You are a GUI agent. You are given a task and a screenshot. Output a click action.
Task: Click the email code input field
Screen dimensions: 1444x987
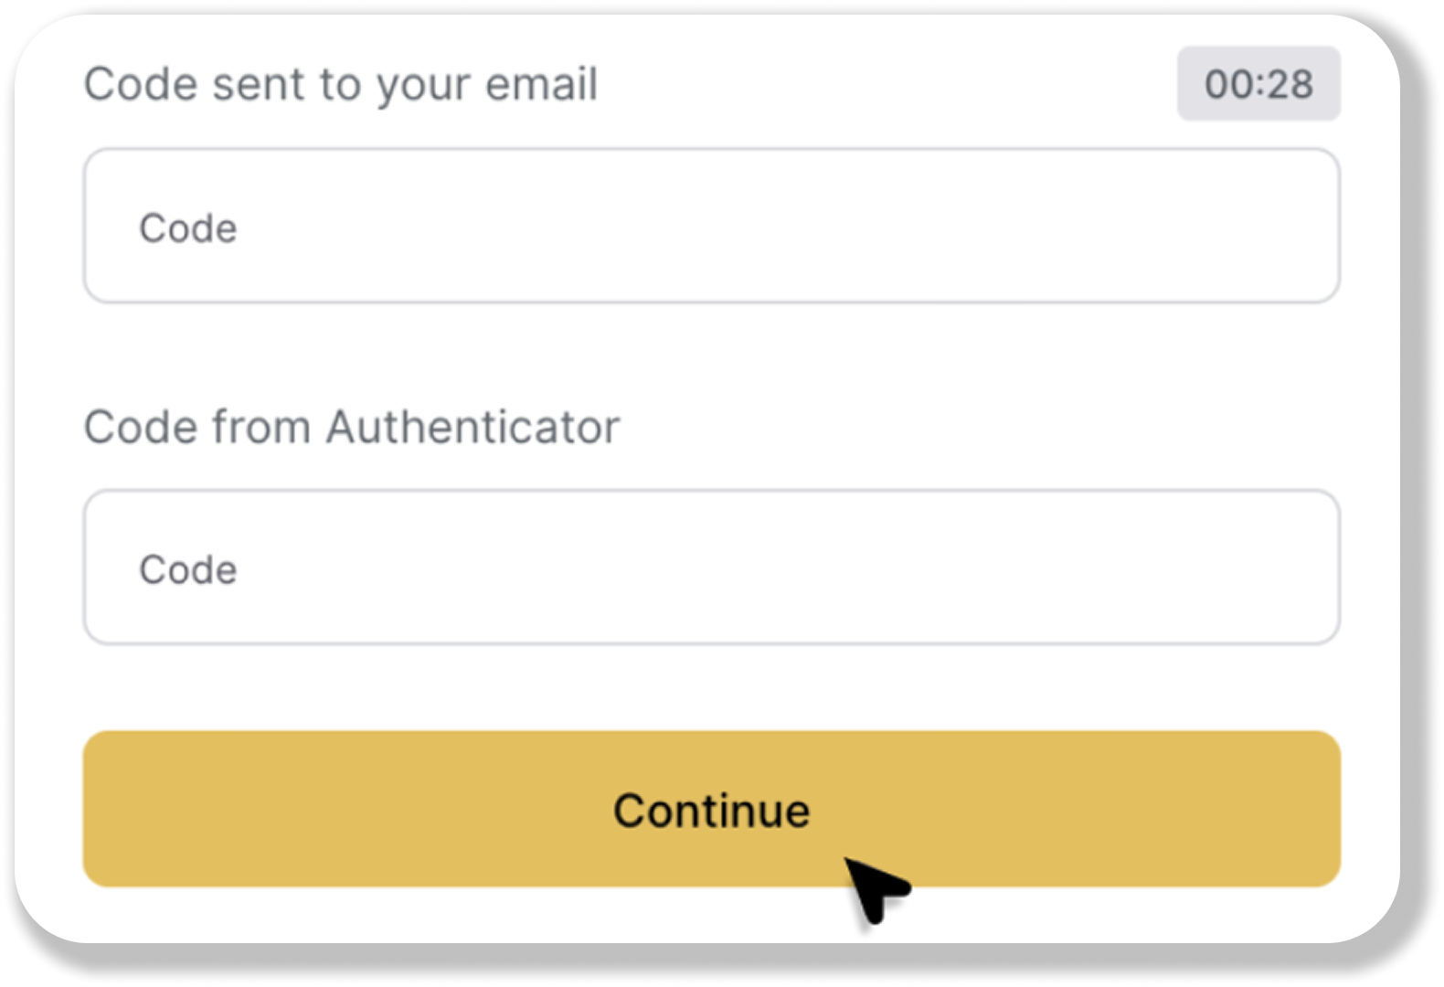click(x=711, y=227)
